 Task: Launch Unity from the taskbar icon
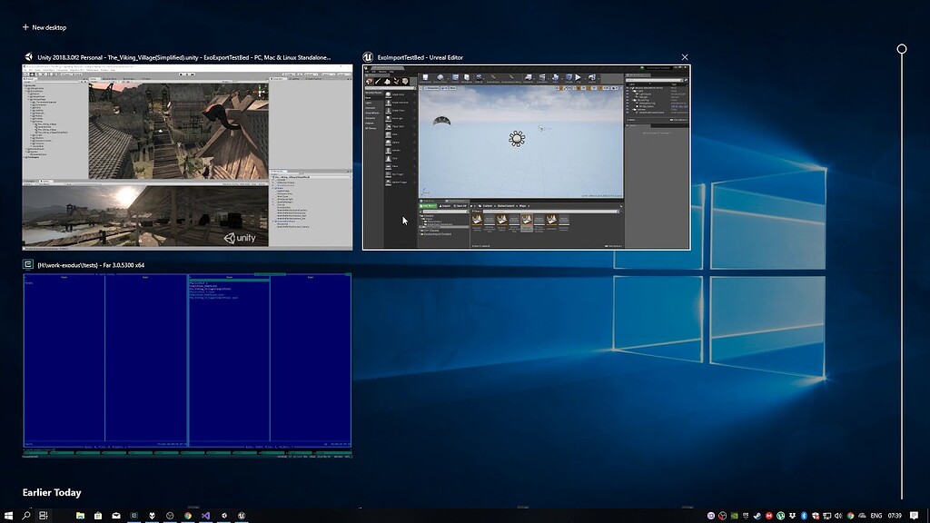[170, 516]
